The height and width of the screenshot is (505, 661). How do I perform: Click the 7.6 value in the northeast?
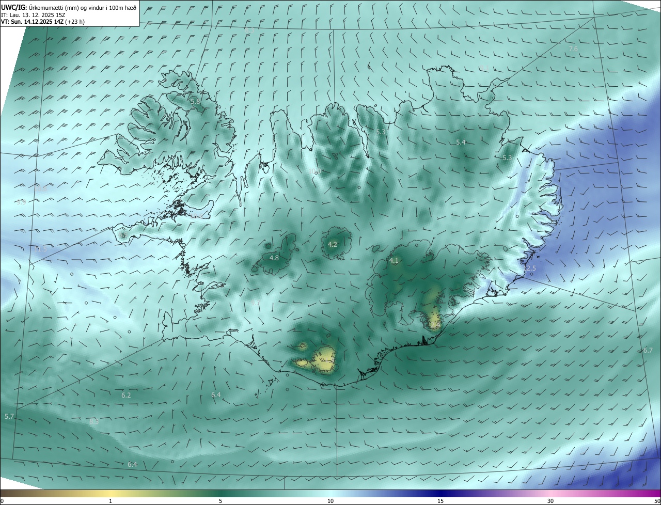(573, 49)
